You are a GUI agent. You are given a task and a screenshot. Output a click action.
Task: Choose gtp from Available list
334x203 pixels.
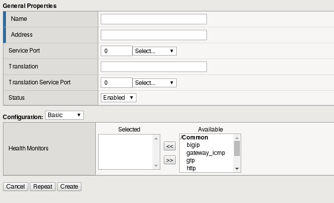tap(191, 161)
